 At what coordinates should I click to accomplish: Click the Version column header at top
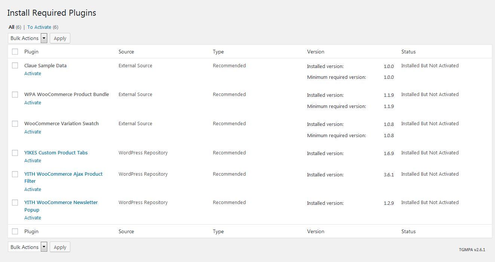click(315, 52)
